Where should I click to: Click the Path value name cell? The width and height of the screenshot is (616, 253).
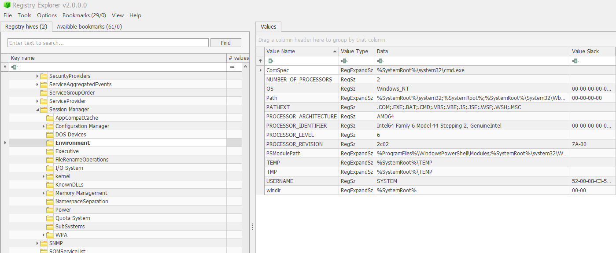coord(302,98)
